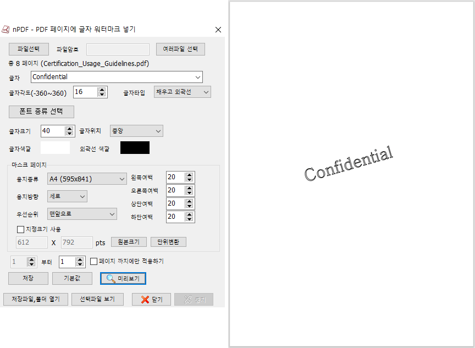This screenshot has height=348, width=475.
Task: Click the black 외곽선 색깔 color swatch
Action: [134, 147]
